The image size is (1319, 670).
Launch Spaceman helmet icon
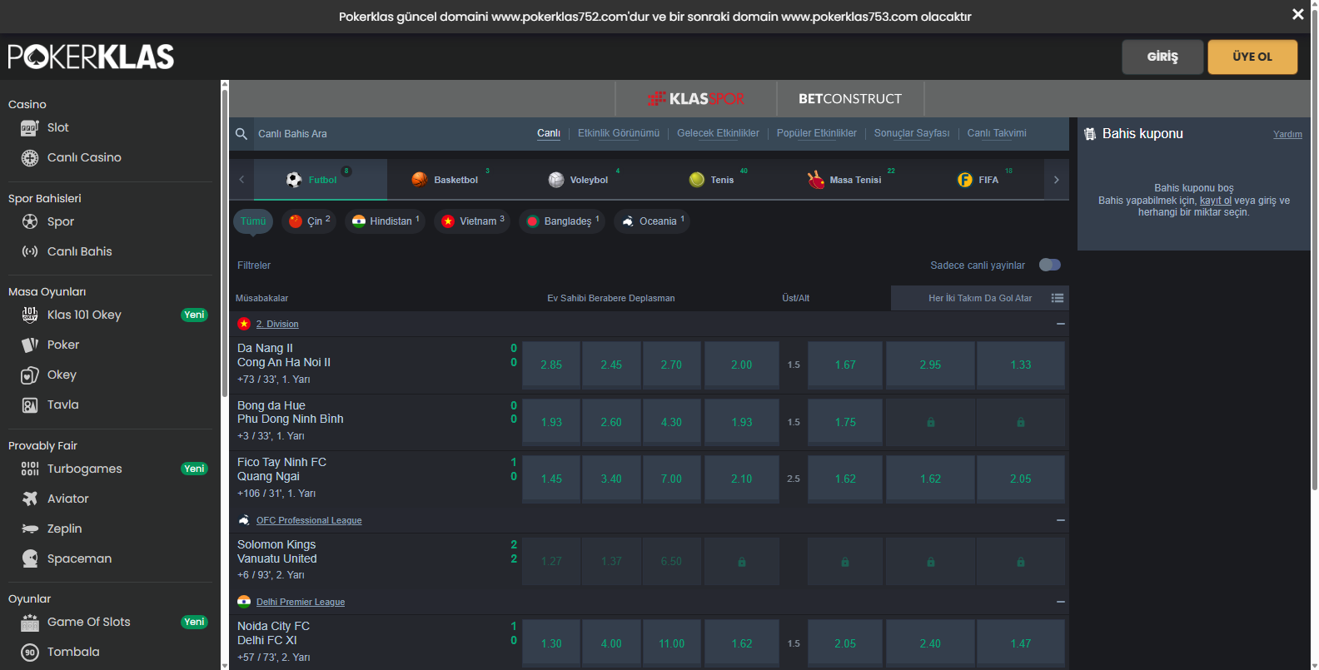coord(30,558)
